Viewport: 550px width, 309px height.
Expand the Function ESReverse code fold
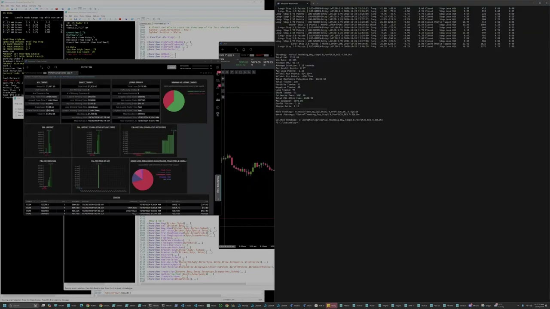click(148, 279)
